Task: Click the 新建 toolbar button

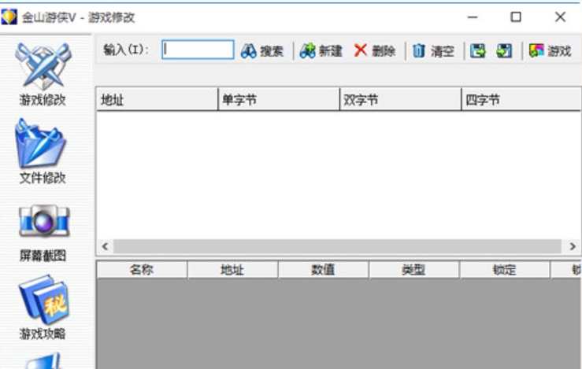Action: point(321,51)
